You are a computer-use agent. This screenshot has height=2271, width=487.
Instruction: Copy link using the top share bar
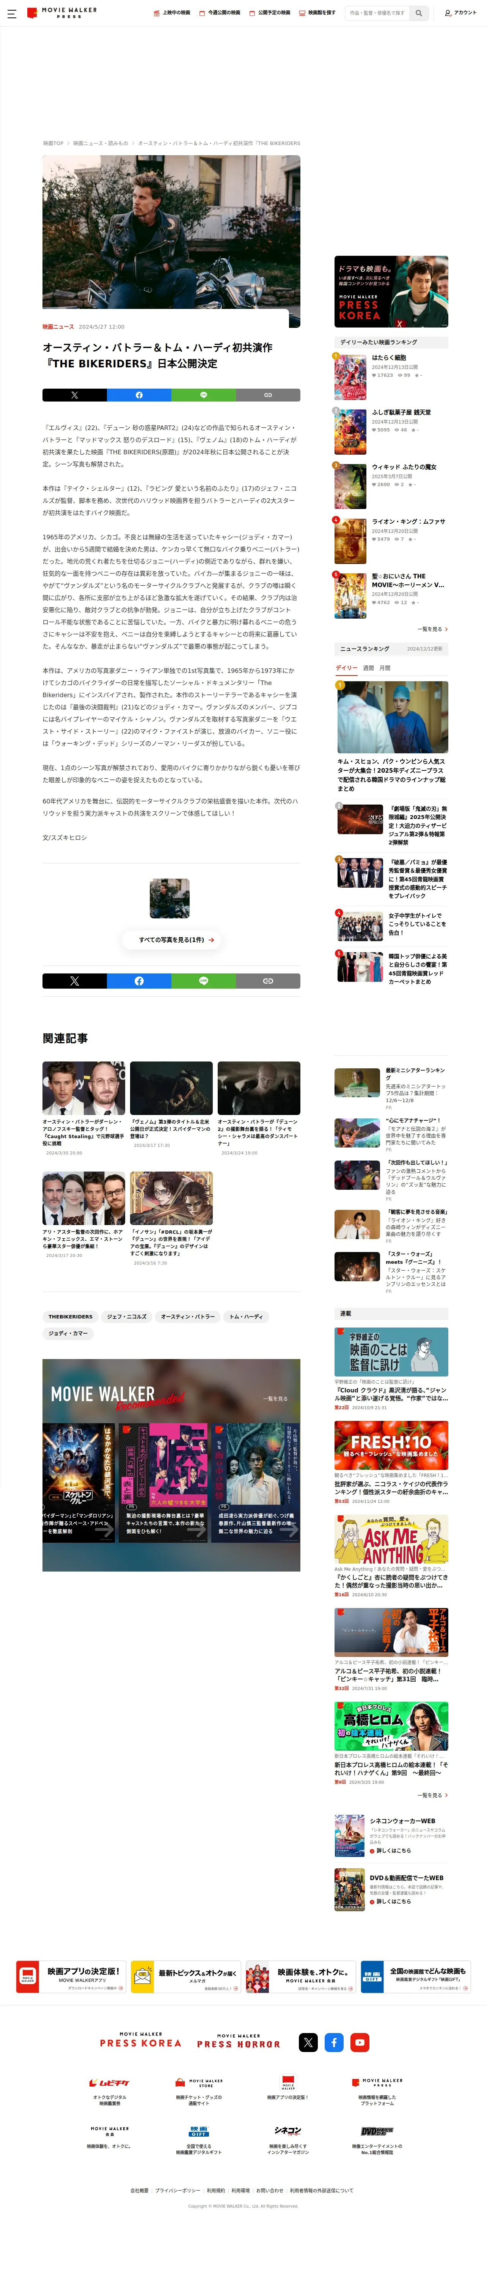[268, 395]
